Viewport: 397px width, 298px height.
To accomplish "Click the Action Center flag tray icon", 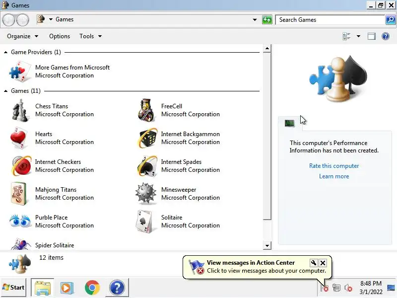I will (x=325, y=288).
